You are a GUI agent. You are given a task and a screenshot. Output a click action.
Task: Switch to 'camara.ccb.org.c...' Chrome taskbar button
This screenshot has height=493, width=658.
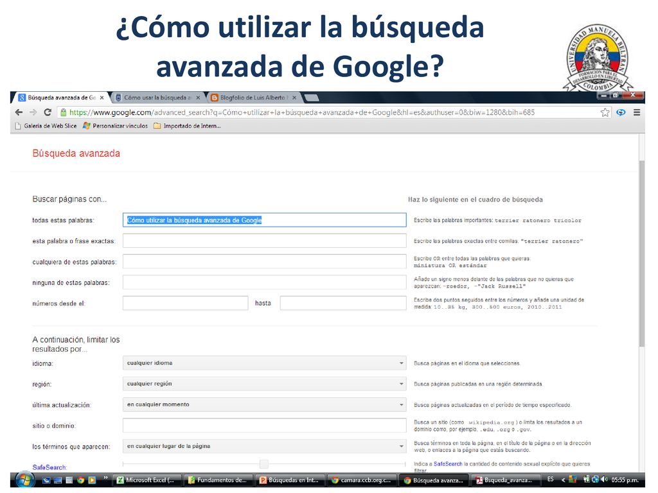pyautogui.click(x=362, y=480)
